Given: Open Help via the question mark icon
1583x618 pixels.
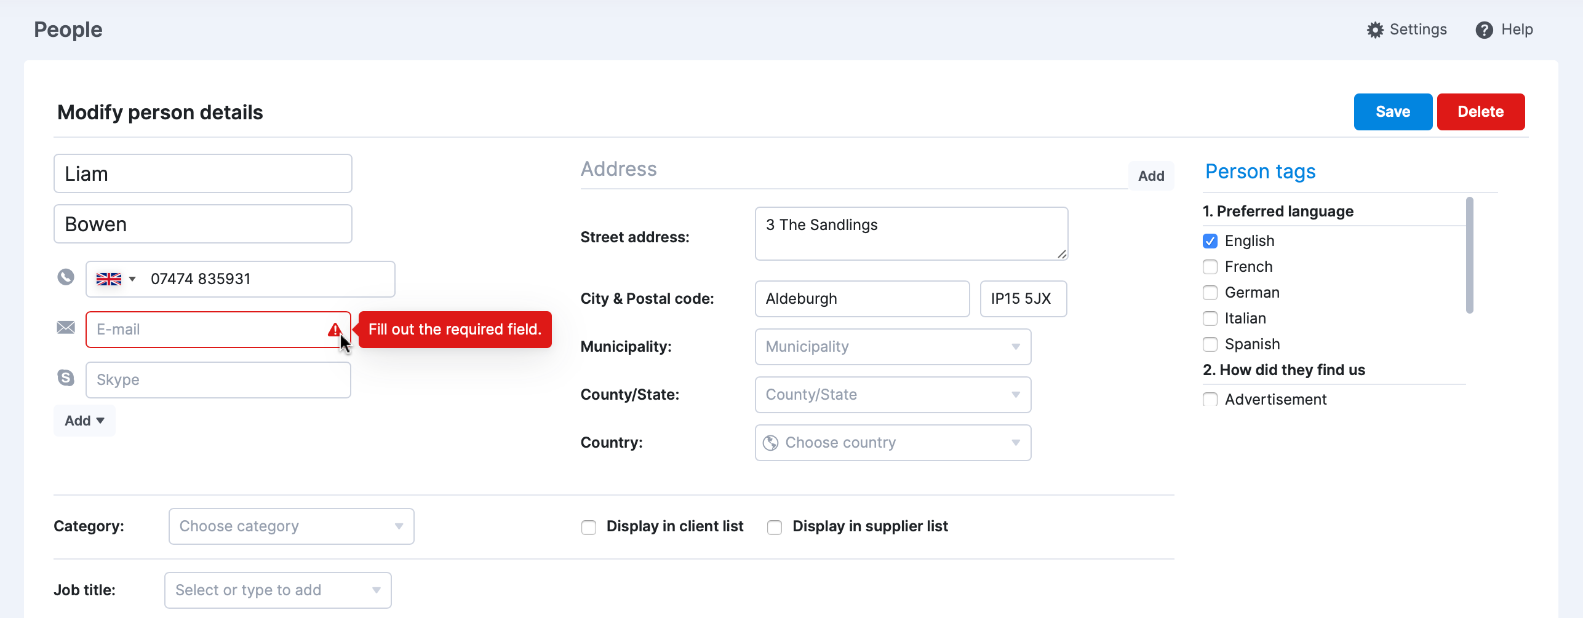Looking at the screenshot, I should click(1483, 30).
